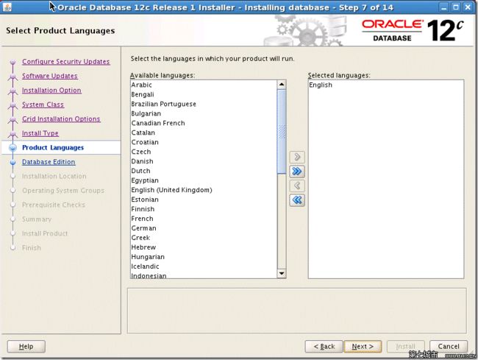Open the System Class step
This screenshot has width=478, height=360.
click(x=43, y=105)
